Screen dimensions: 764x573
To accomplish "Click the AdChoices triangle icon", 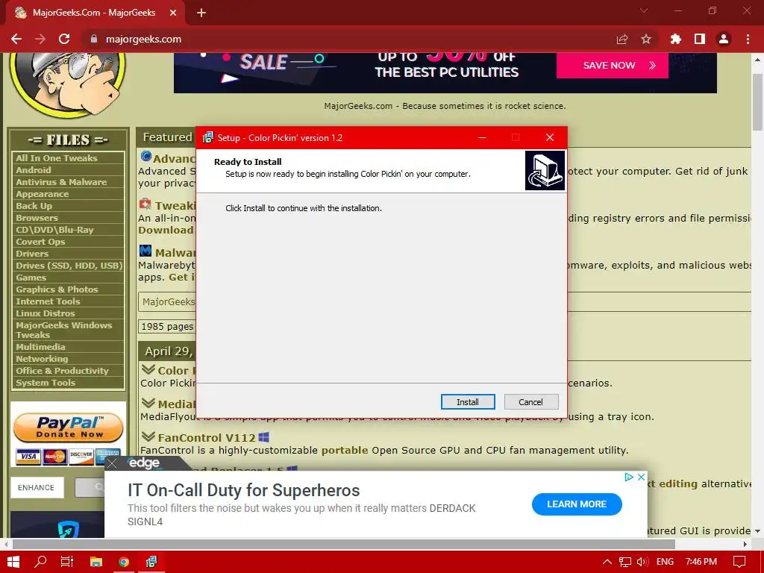I will (629, 477).
